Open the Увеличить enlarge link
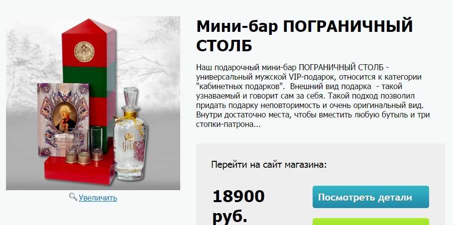Screen dimensions: 453x225 pyautogui.click(x=98, y=198)
